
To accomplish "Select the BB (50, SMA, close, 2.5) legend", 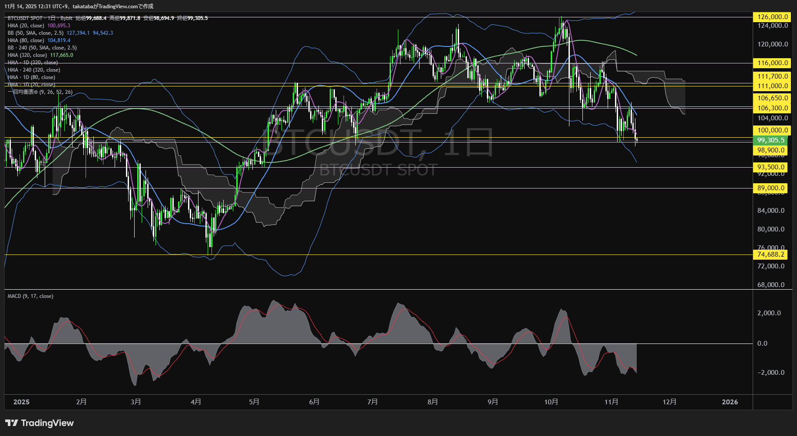I will (x=35, y=33).
